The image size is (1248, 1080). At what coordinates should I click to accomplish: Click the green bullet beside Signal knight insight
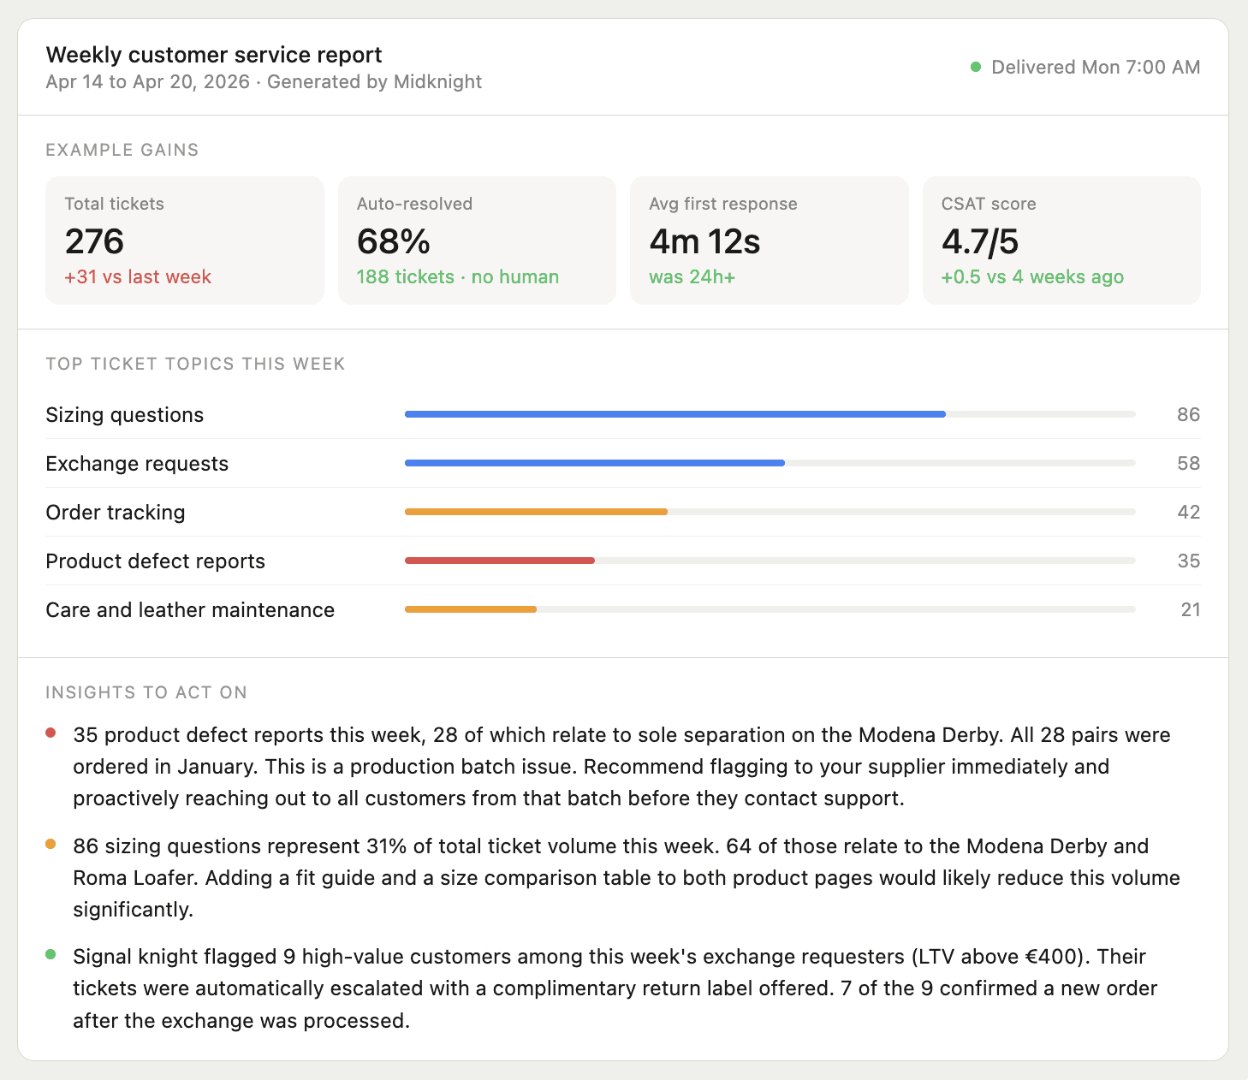tap(49, 953)
